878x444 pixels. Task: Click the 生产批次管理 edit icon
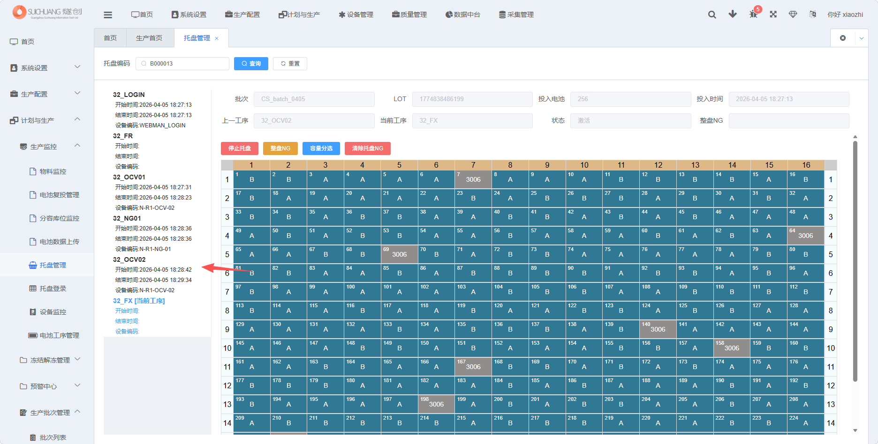[x=23, y=413]
